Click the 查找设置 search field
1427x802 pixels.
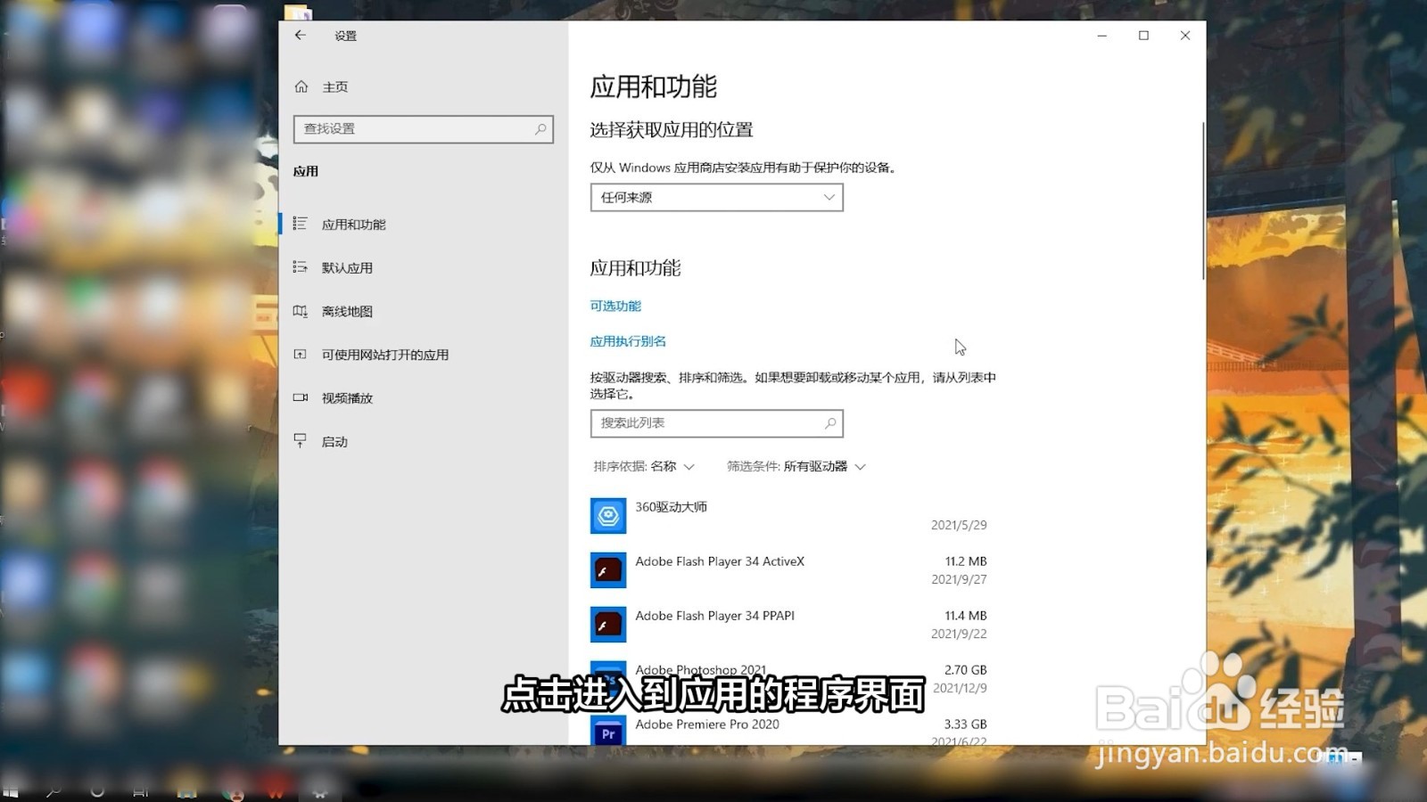(x=424, y=129)
